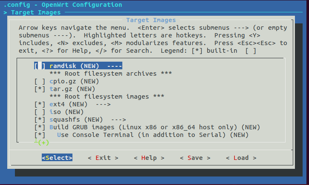
Task: Click the ramdisk empty submenu dashes
Action: pos(115,66)
